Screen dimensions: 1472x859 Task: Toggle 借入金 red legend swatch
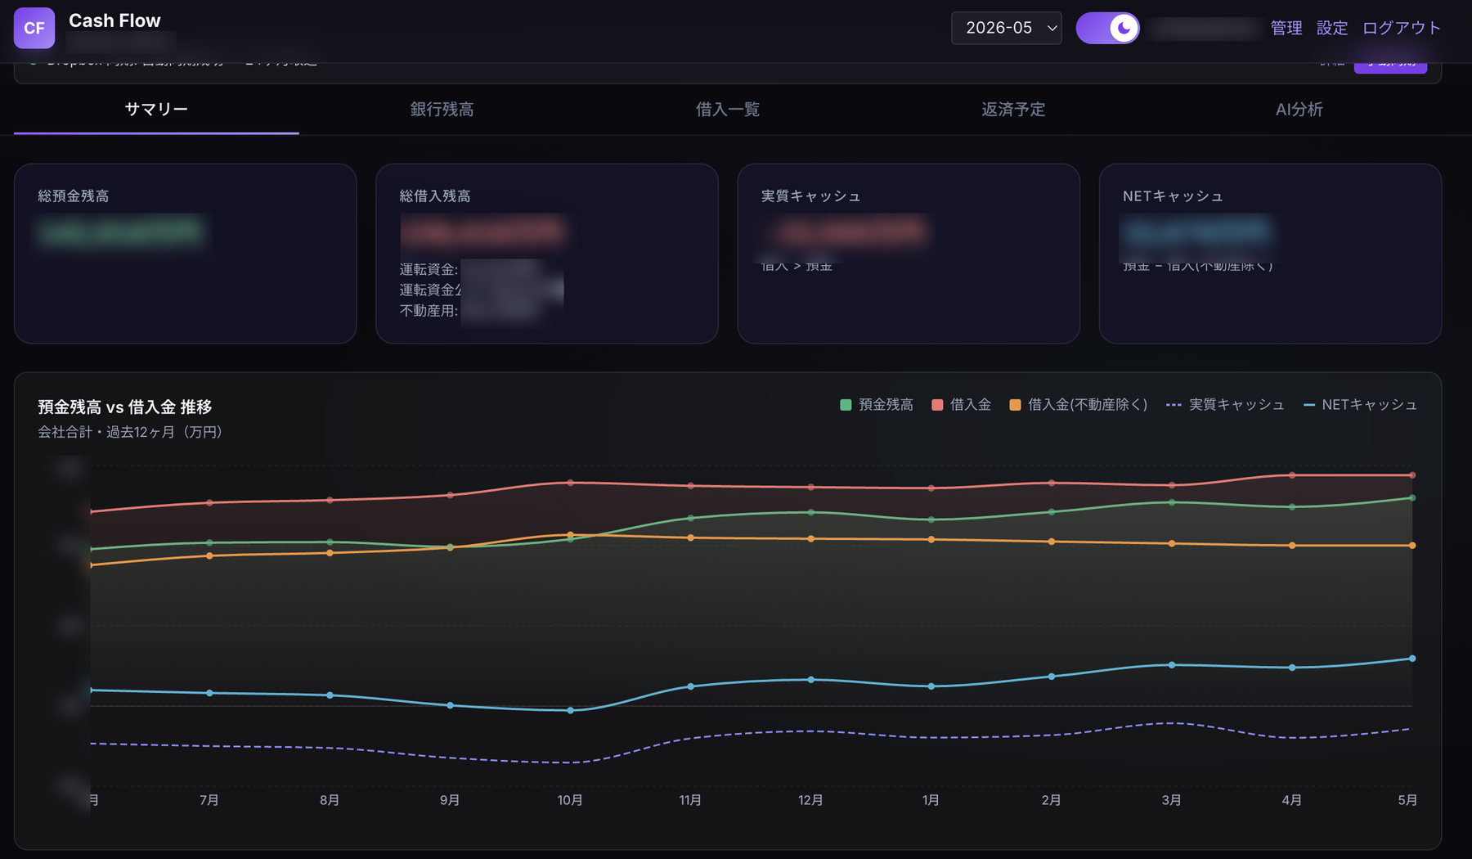(x=937, y=405)
